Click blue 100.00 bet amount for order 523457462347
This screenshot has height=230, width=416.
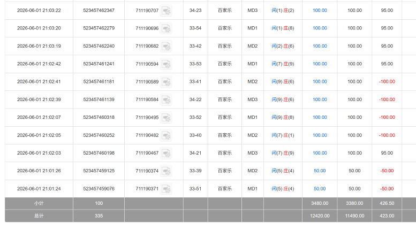[x=320, y=10]
